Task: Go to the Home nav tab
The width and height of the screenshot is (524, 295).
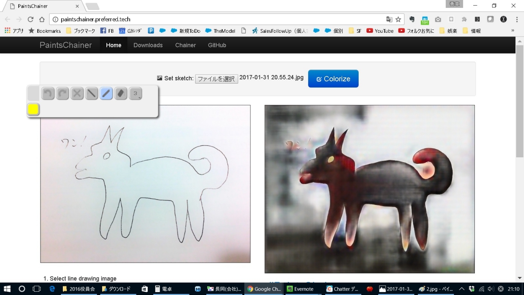Action: coord(113,45)
